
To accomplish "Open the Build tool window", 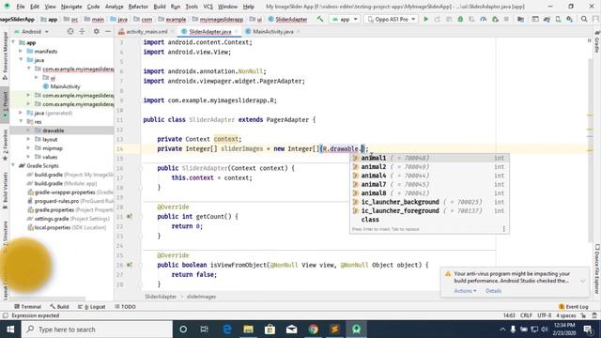I will [x=59, y=307].
